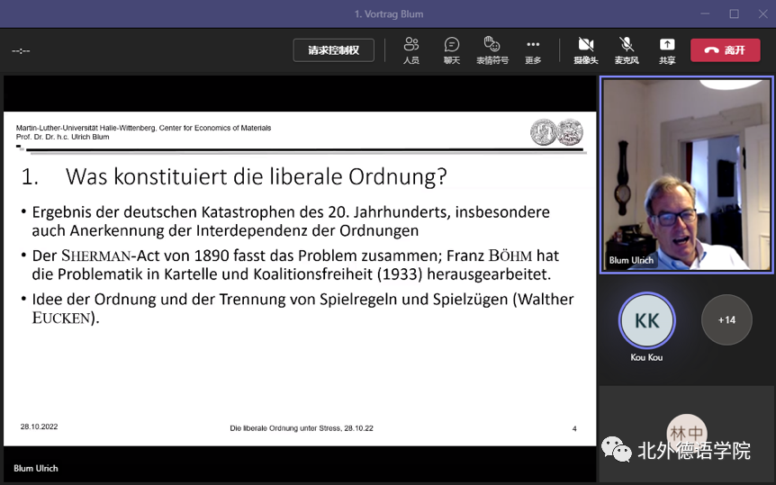Select Blum Ulrich's video tile
Viewport: 776px width, 485px height.
[686, 173]
